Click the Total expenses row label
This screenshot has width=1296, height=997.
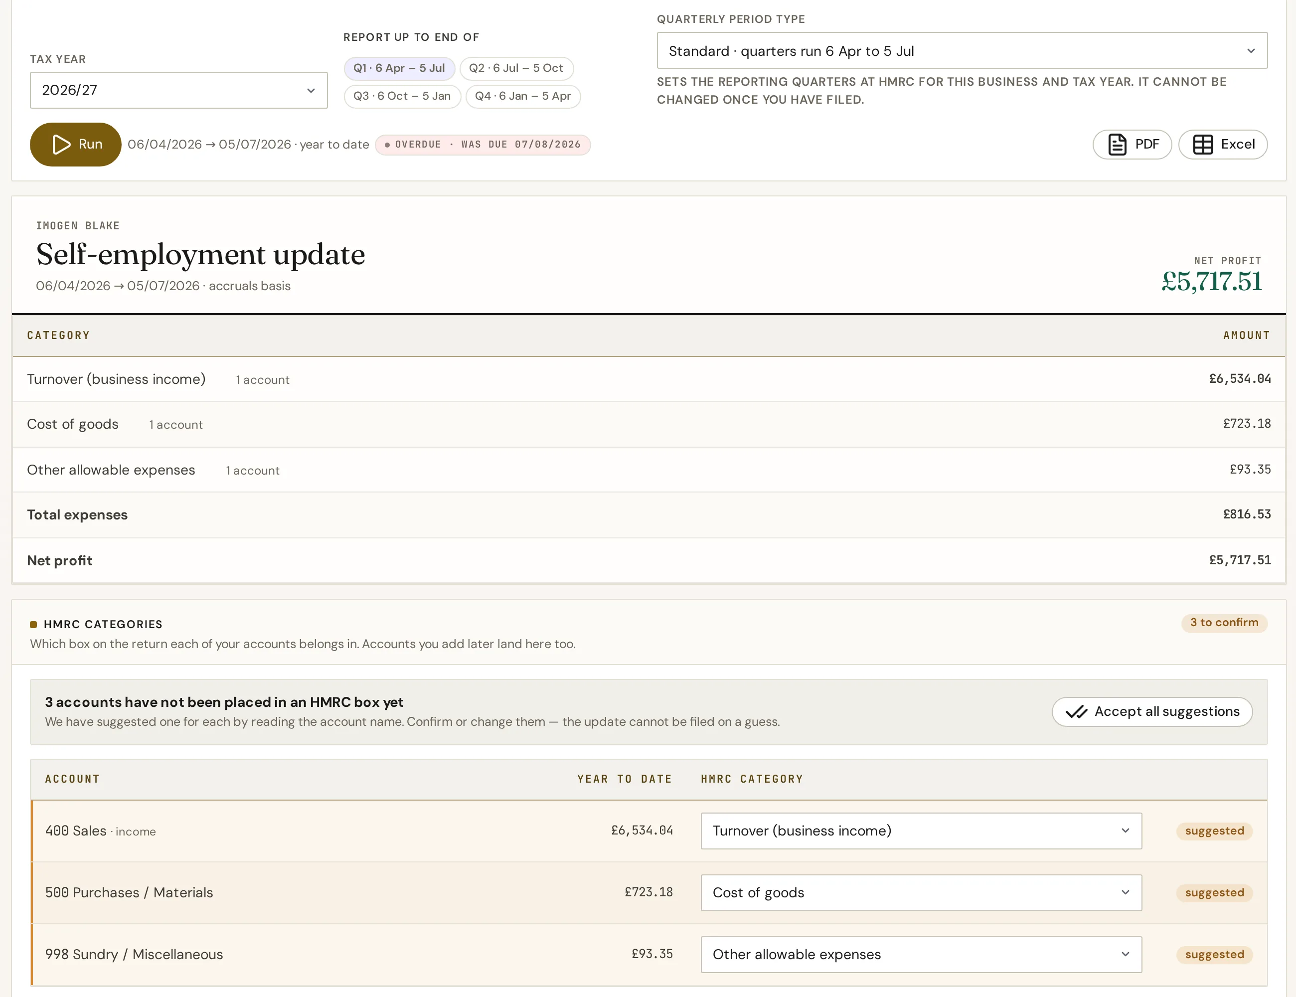77,515
